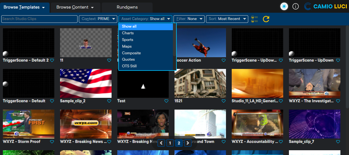Open the info icon in the header

tap(295, 6)
